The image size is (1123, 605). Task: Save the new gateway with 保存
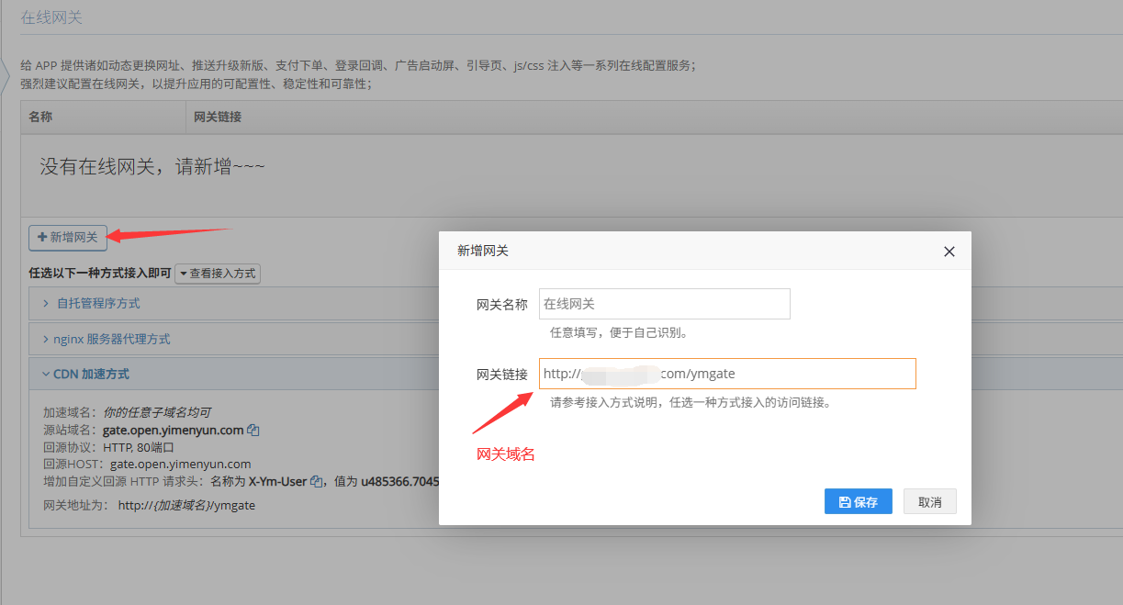(858, 502)
